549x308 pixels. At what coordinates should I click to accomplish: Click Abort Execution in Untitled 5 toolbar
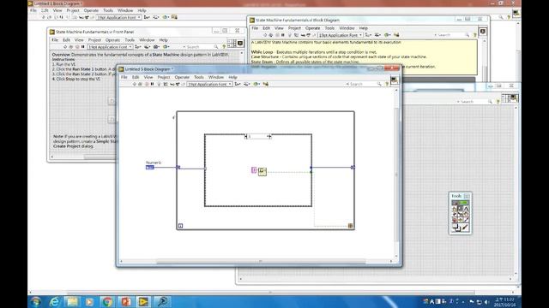tap(147, 84)
